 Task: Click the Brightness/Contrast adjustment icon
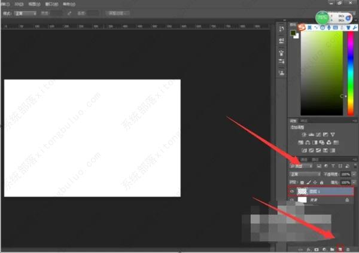click(304, 135)
